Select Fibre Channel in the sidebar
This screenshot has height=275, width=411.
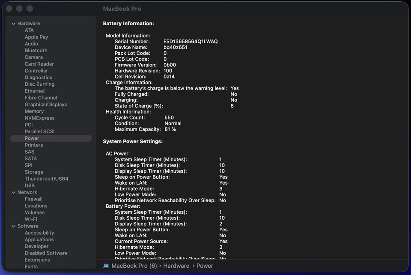41,98
